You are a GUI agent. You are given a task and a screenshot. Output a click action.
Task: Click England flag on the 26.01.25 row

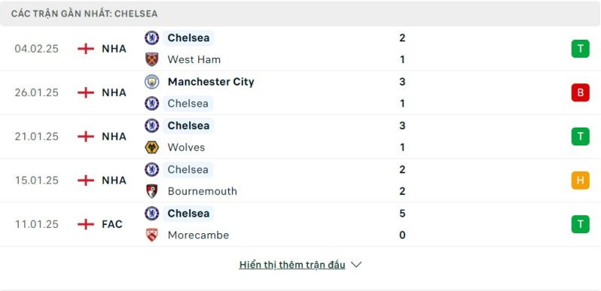click(86, 93)
